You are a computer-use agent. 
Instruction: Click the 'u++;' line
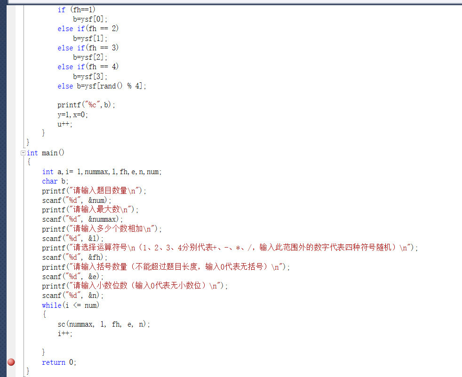pos(65,124)
